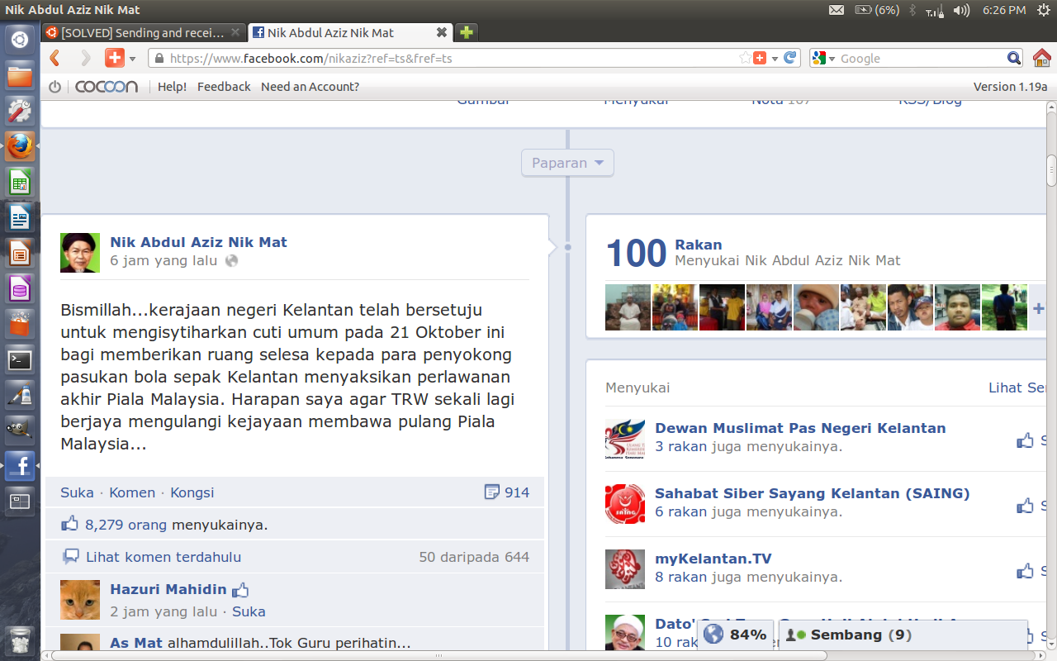Open 914 shares count

click(x=507, y=492)
